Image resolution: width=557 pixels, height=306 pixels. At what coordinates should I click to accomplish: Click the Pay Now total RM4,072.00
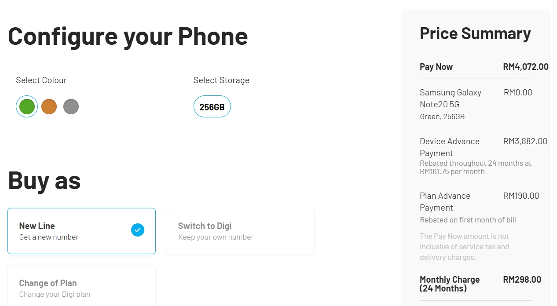[525, 67]
